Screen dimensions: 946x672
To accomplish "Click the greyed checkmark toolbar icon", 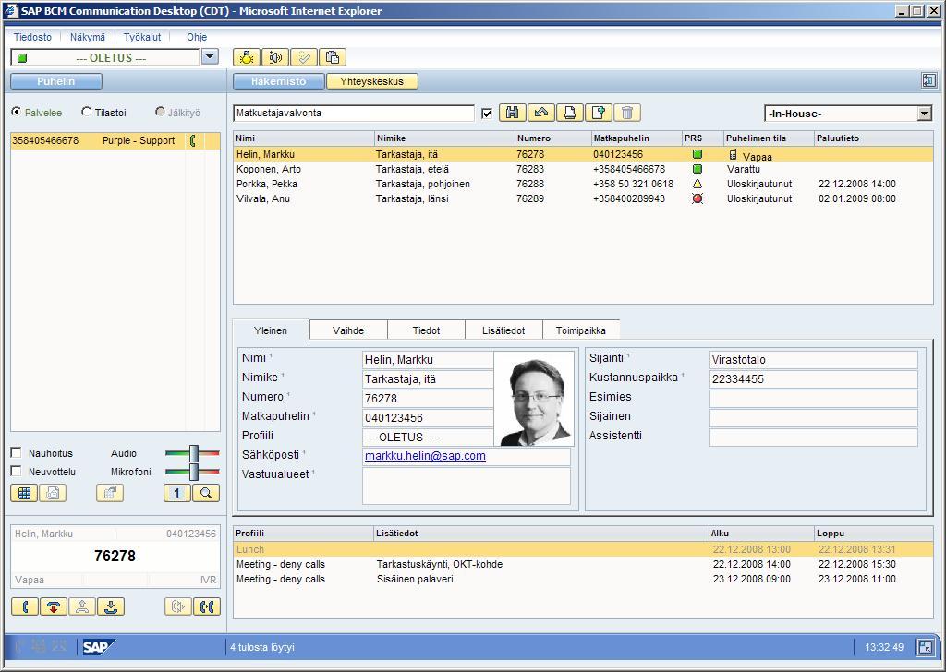I will coord(304,57).
